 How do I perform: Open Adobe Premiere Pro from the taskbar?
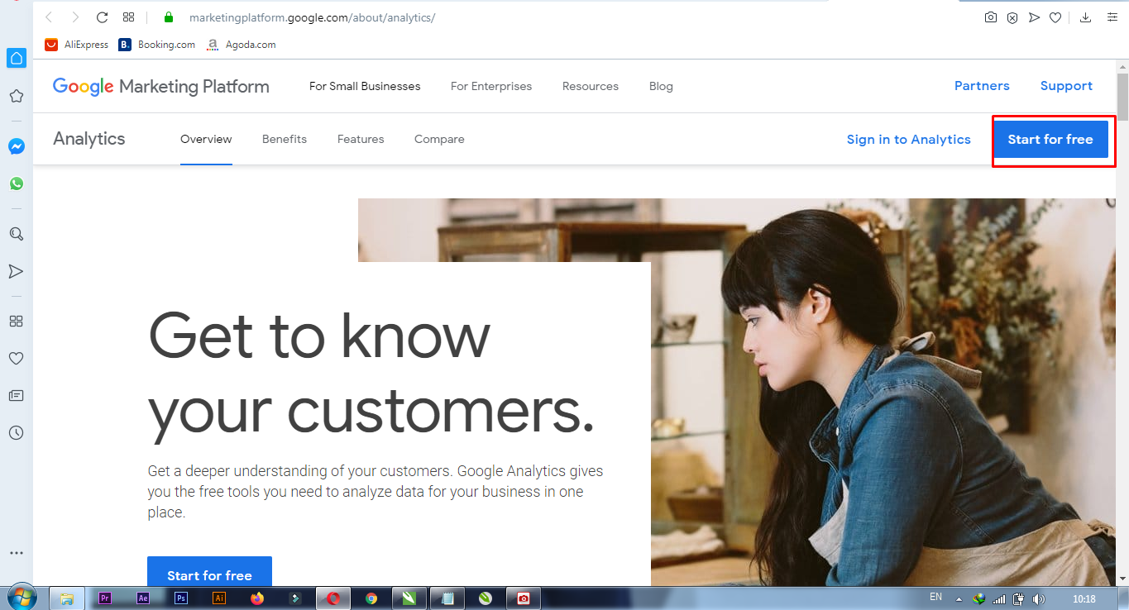coord(105,598)
